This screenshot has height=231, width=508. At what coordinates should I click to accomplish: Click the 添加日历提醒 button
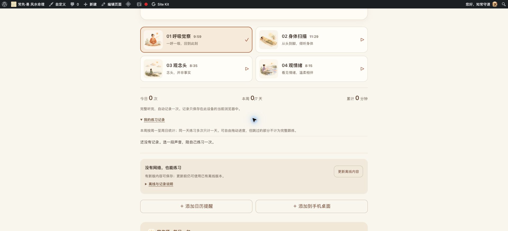point(196,206)
